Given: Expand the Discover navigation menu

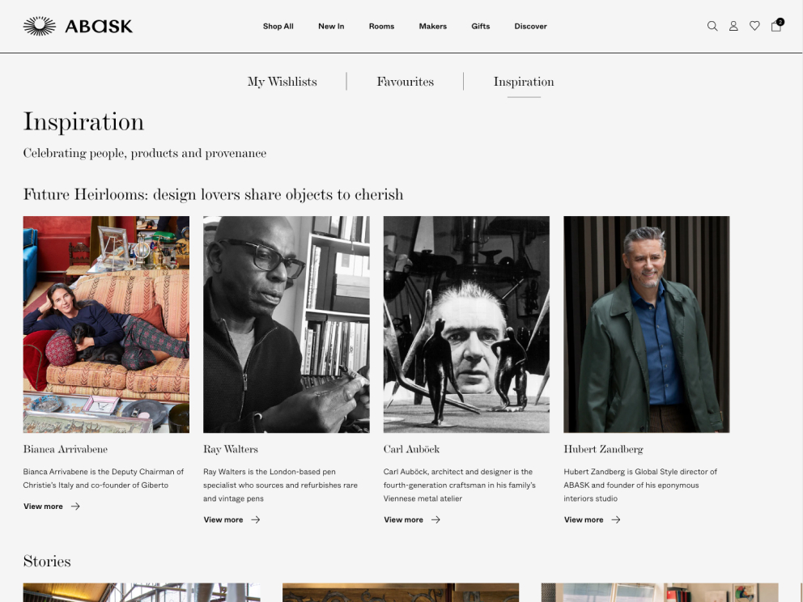Looking at the screenshot, I should pos(530,27).
